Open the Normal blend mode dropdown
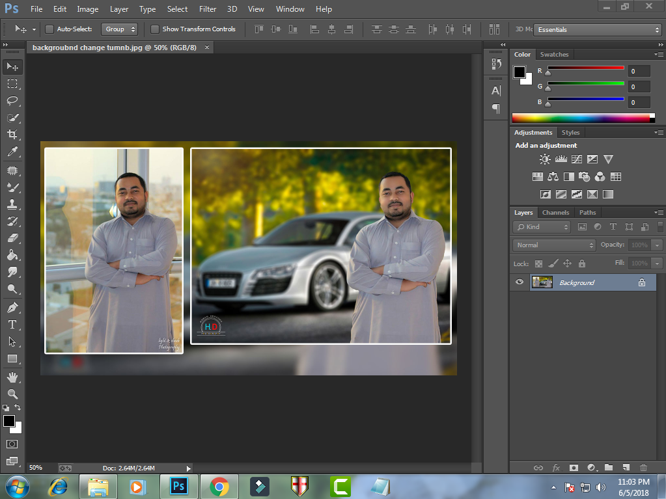This screenshot has width=666, height=499. pos(553,245)
